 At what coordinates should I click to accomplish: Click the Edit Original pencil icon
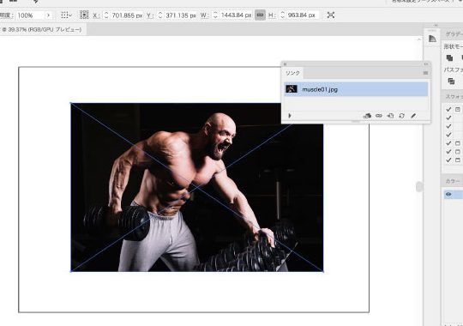pos(413,116)
